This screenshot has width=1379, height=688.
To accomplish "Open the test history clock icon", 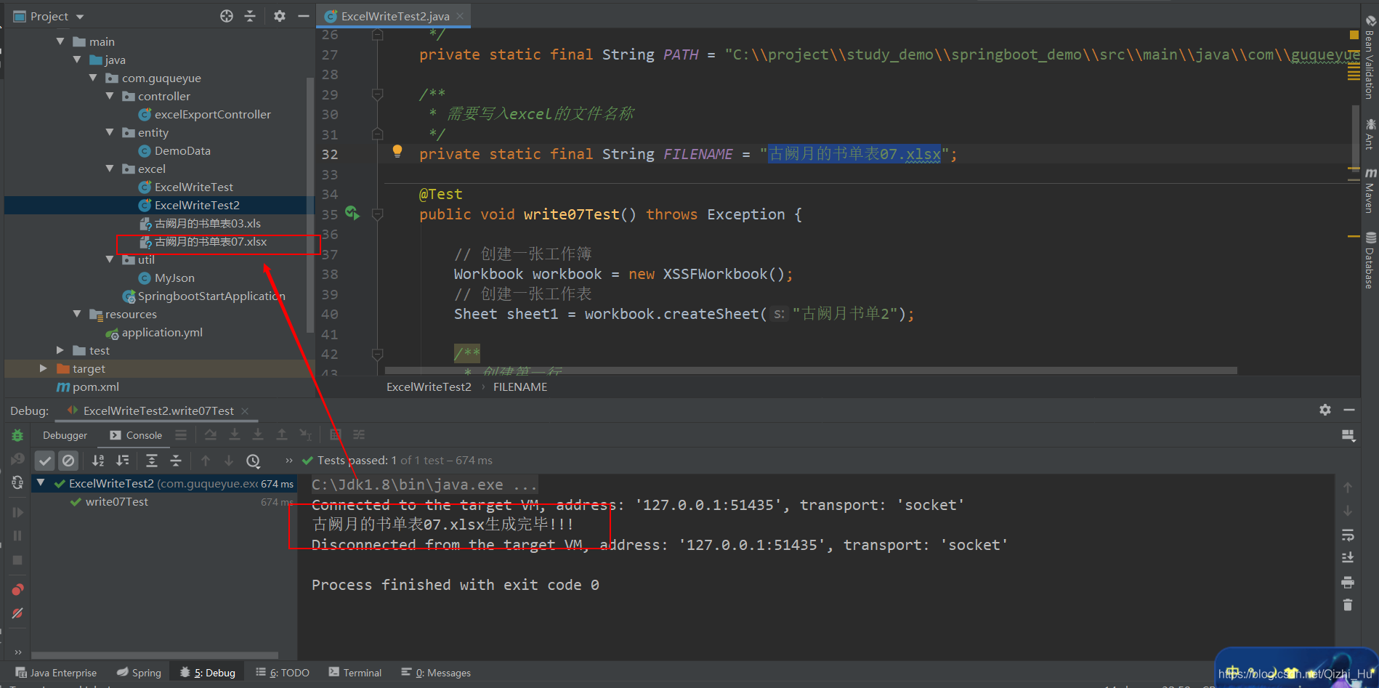I will tap(253, 461).
